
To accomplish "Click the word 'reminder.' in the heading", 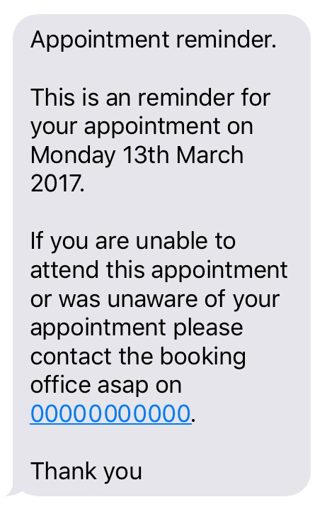I will [226, 40].
